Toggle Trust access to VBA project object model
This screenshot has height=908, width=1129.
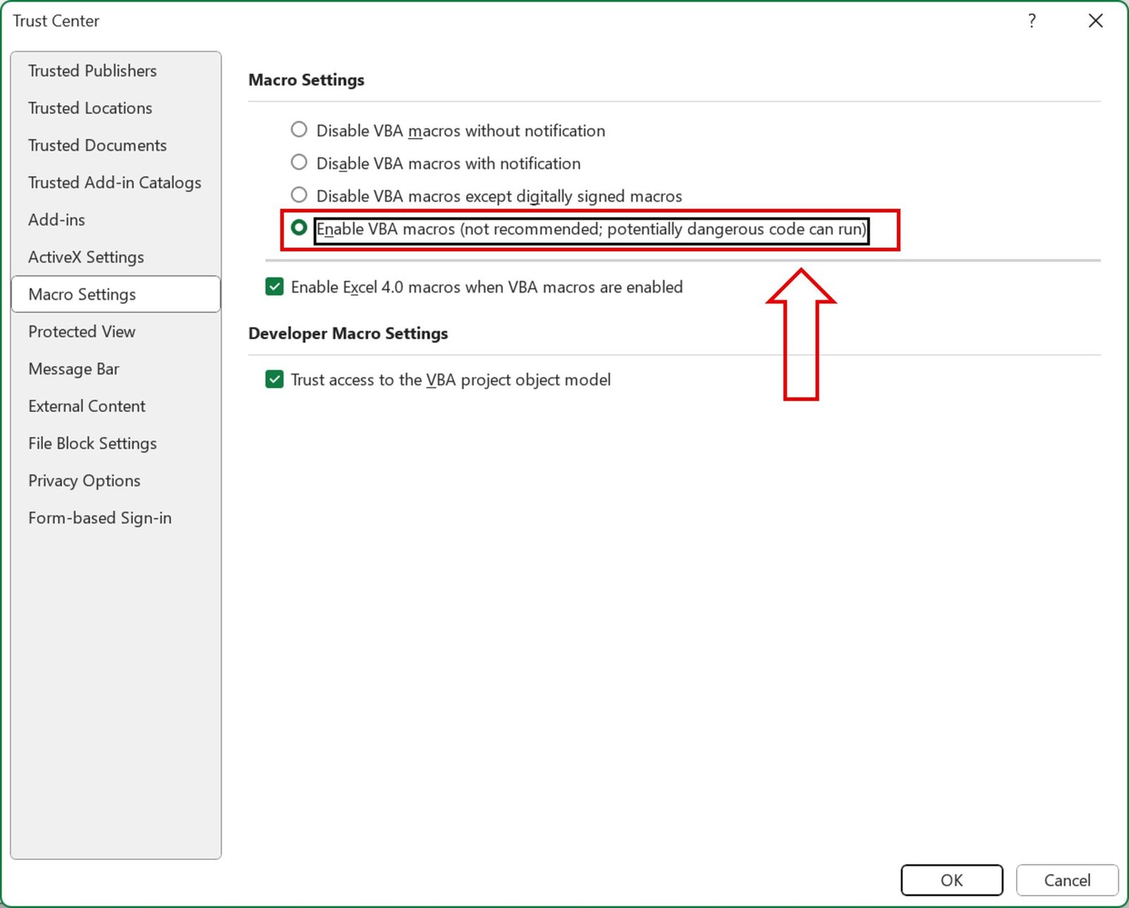(274, 380)
